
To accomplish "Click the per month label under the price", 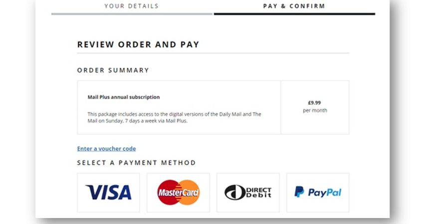I will tap(315, 111).
